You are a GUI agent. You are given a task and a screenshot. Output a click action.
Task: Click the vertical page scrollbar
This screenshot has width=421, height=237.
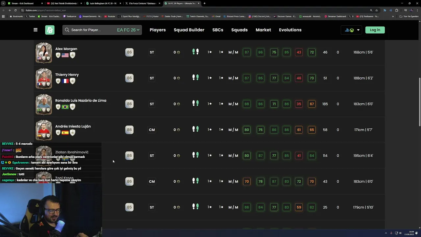pos(419,102)
